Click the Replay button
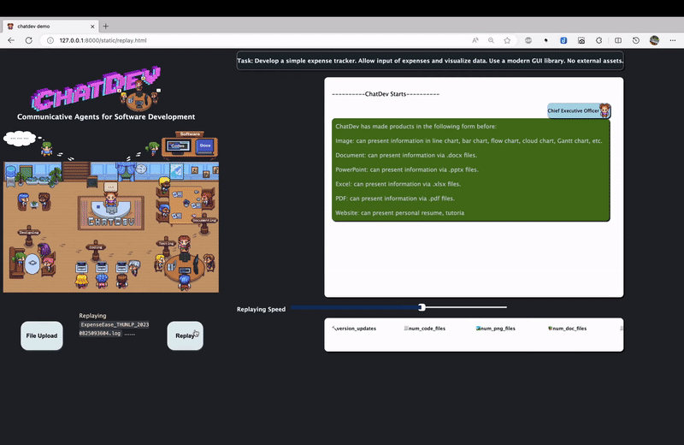The height and width of the screenshot is (445, 684). [x=185, y=335]
